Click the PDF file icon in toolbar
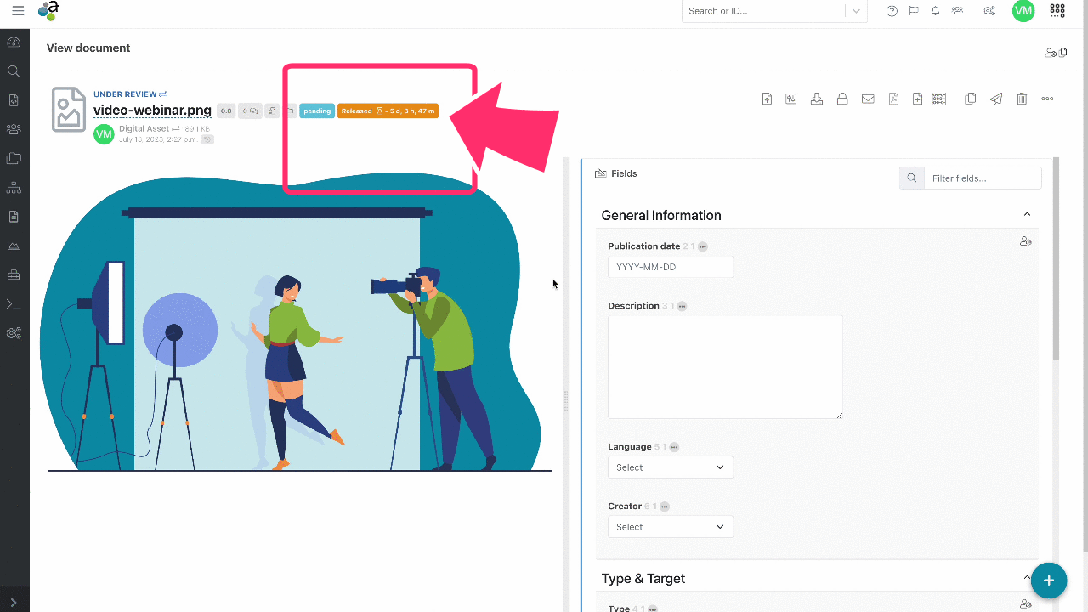 893,99
